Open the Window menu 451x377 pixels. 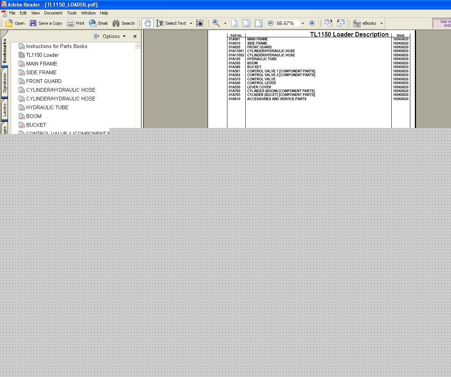click(x=88, y=13)
